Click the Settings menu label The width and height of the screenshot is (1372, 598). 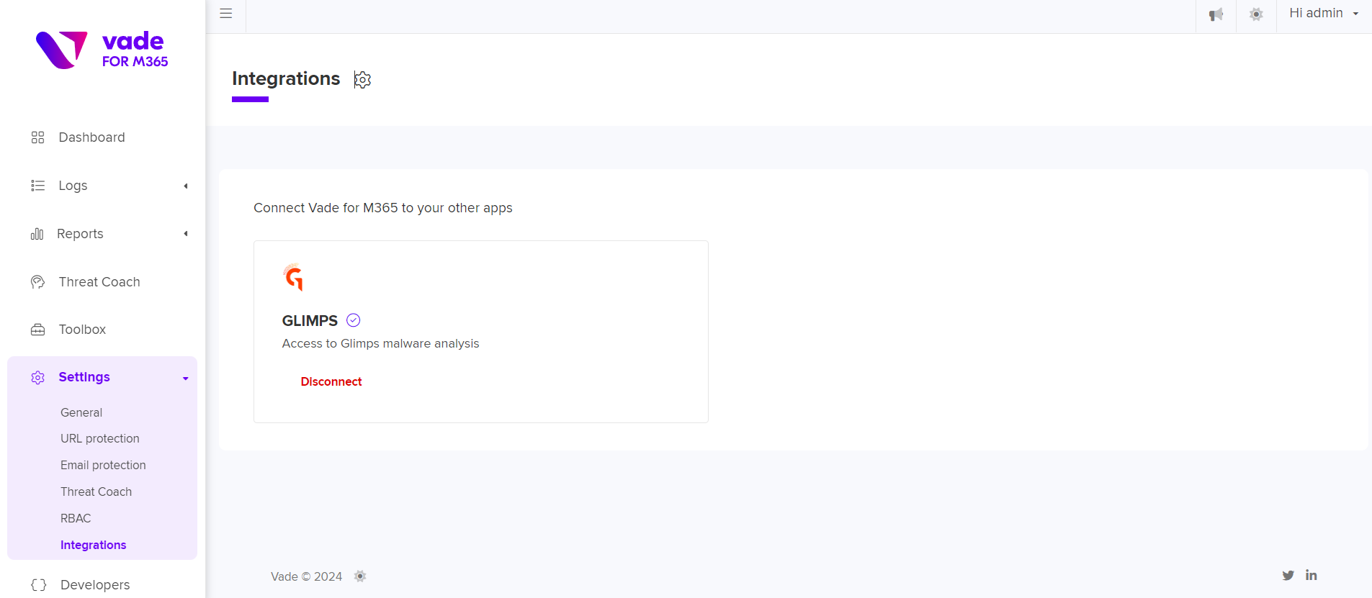pyautogui.click(x=84, y=377)
